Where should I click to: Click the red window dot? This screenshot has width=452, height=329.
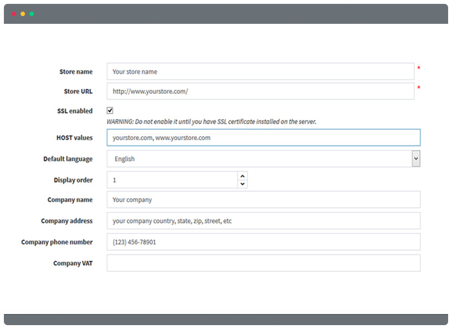point(13,14)
